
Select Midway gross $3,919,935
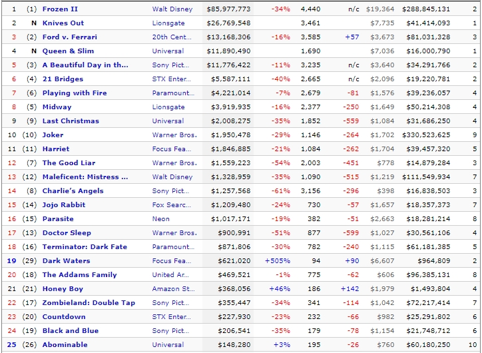click(x=230, y=107)
